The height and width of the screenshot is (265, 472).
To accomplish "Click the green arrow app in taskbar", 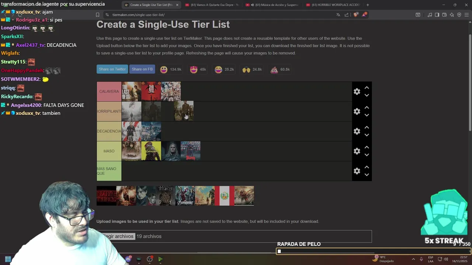I will (160, 259).
